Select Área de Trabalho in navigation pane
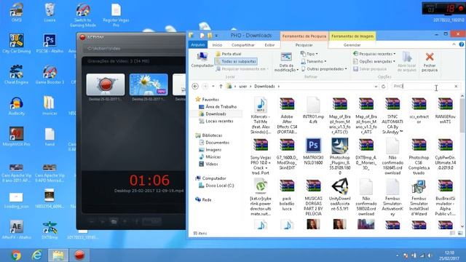 coord(218,107)
